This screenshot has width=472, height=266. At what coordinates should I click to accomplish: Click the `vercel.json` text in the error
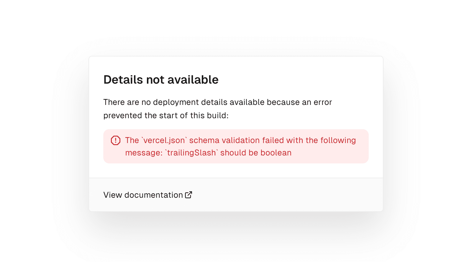click(164, 140)
